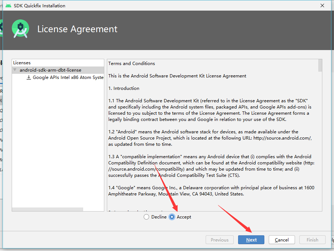
Task: Click the disabled Previous button
Action: 220,240
